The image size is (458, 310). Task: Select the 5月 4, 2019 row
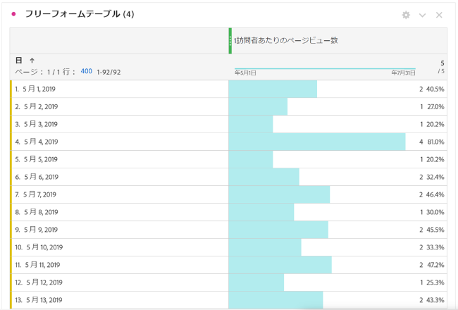click(41, 142)
